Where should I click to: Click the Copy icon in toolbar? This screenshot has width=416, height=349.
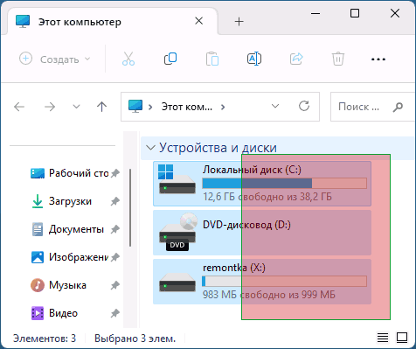tap(170, 59)
